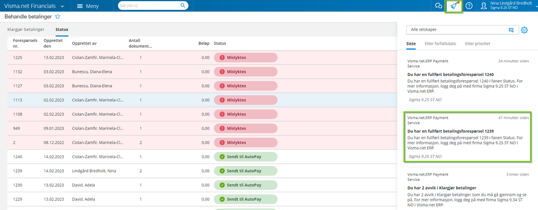Select Bunescu, Diana-Elena in row 1127
Viewport: 538px width, 210px height.
point(92,86)
